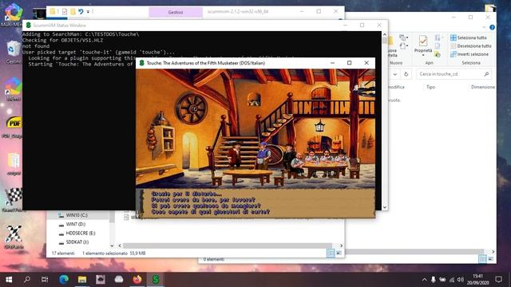Open the Multi-Menu desktop icon
The width and height of the screenshot is (511, 287).
point(13,15)
